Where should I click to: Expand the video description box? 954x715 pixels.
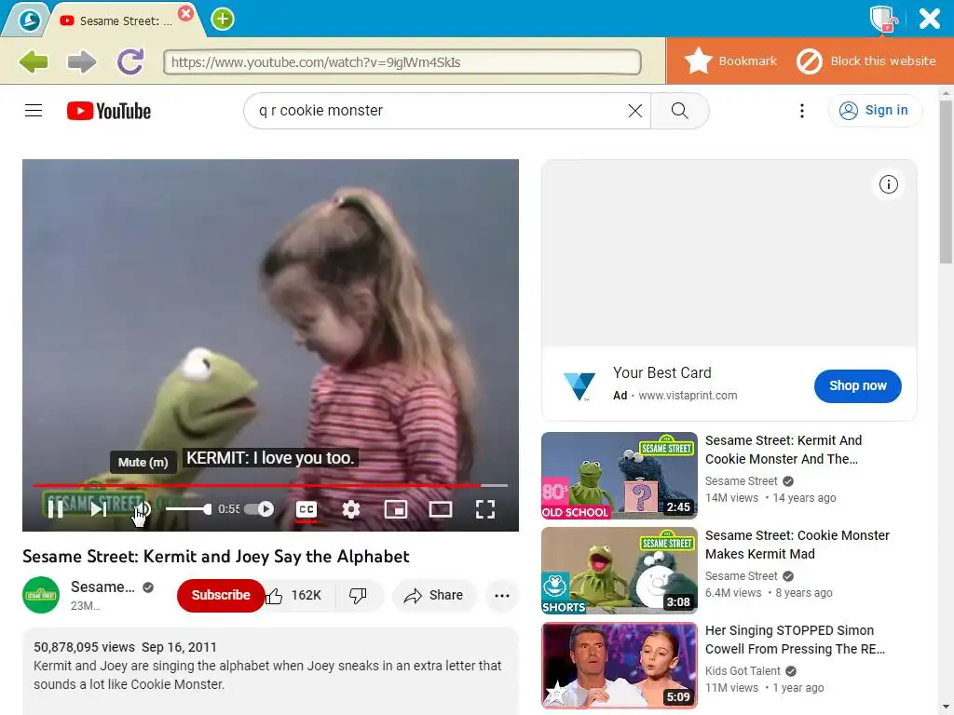(270, 670)
